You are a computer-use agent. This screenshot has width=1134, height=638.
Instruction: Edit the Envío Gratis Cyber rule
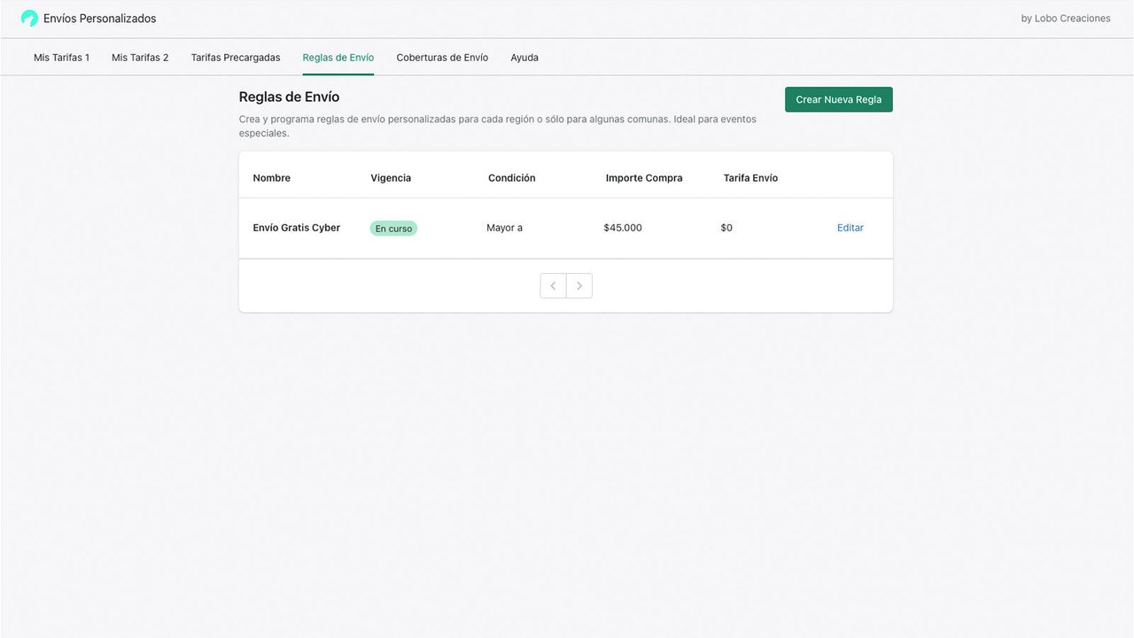click(850, 227)
